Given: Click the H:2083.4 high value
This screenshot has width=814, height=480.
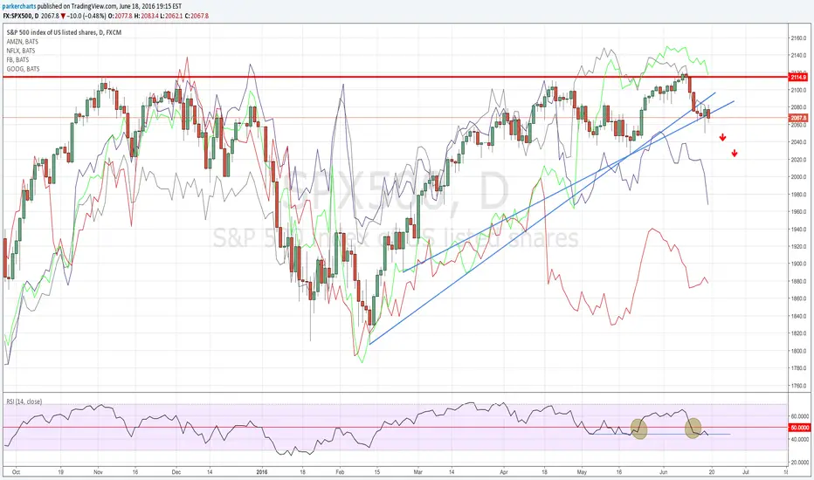Looking at the screenshot, I should pos(146,16).
